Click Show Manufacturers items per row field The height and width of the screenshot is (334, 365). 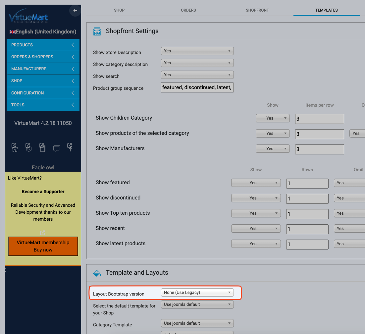click(319, 149)
